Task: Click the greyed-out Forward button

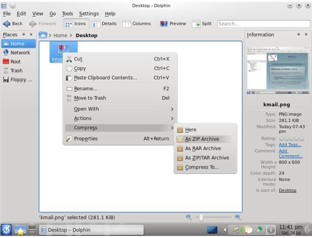Action: pyautogui.click(x=43, y=24)
